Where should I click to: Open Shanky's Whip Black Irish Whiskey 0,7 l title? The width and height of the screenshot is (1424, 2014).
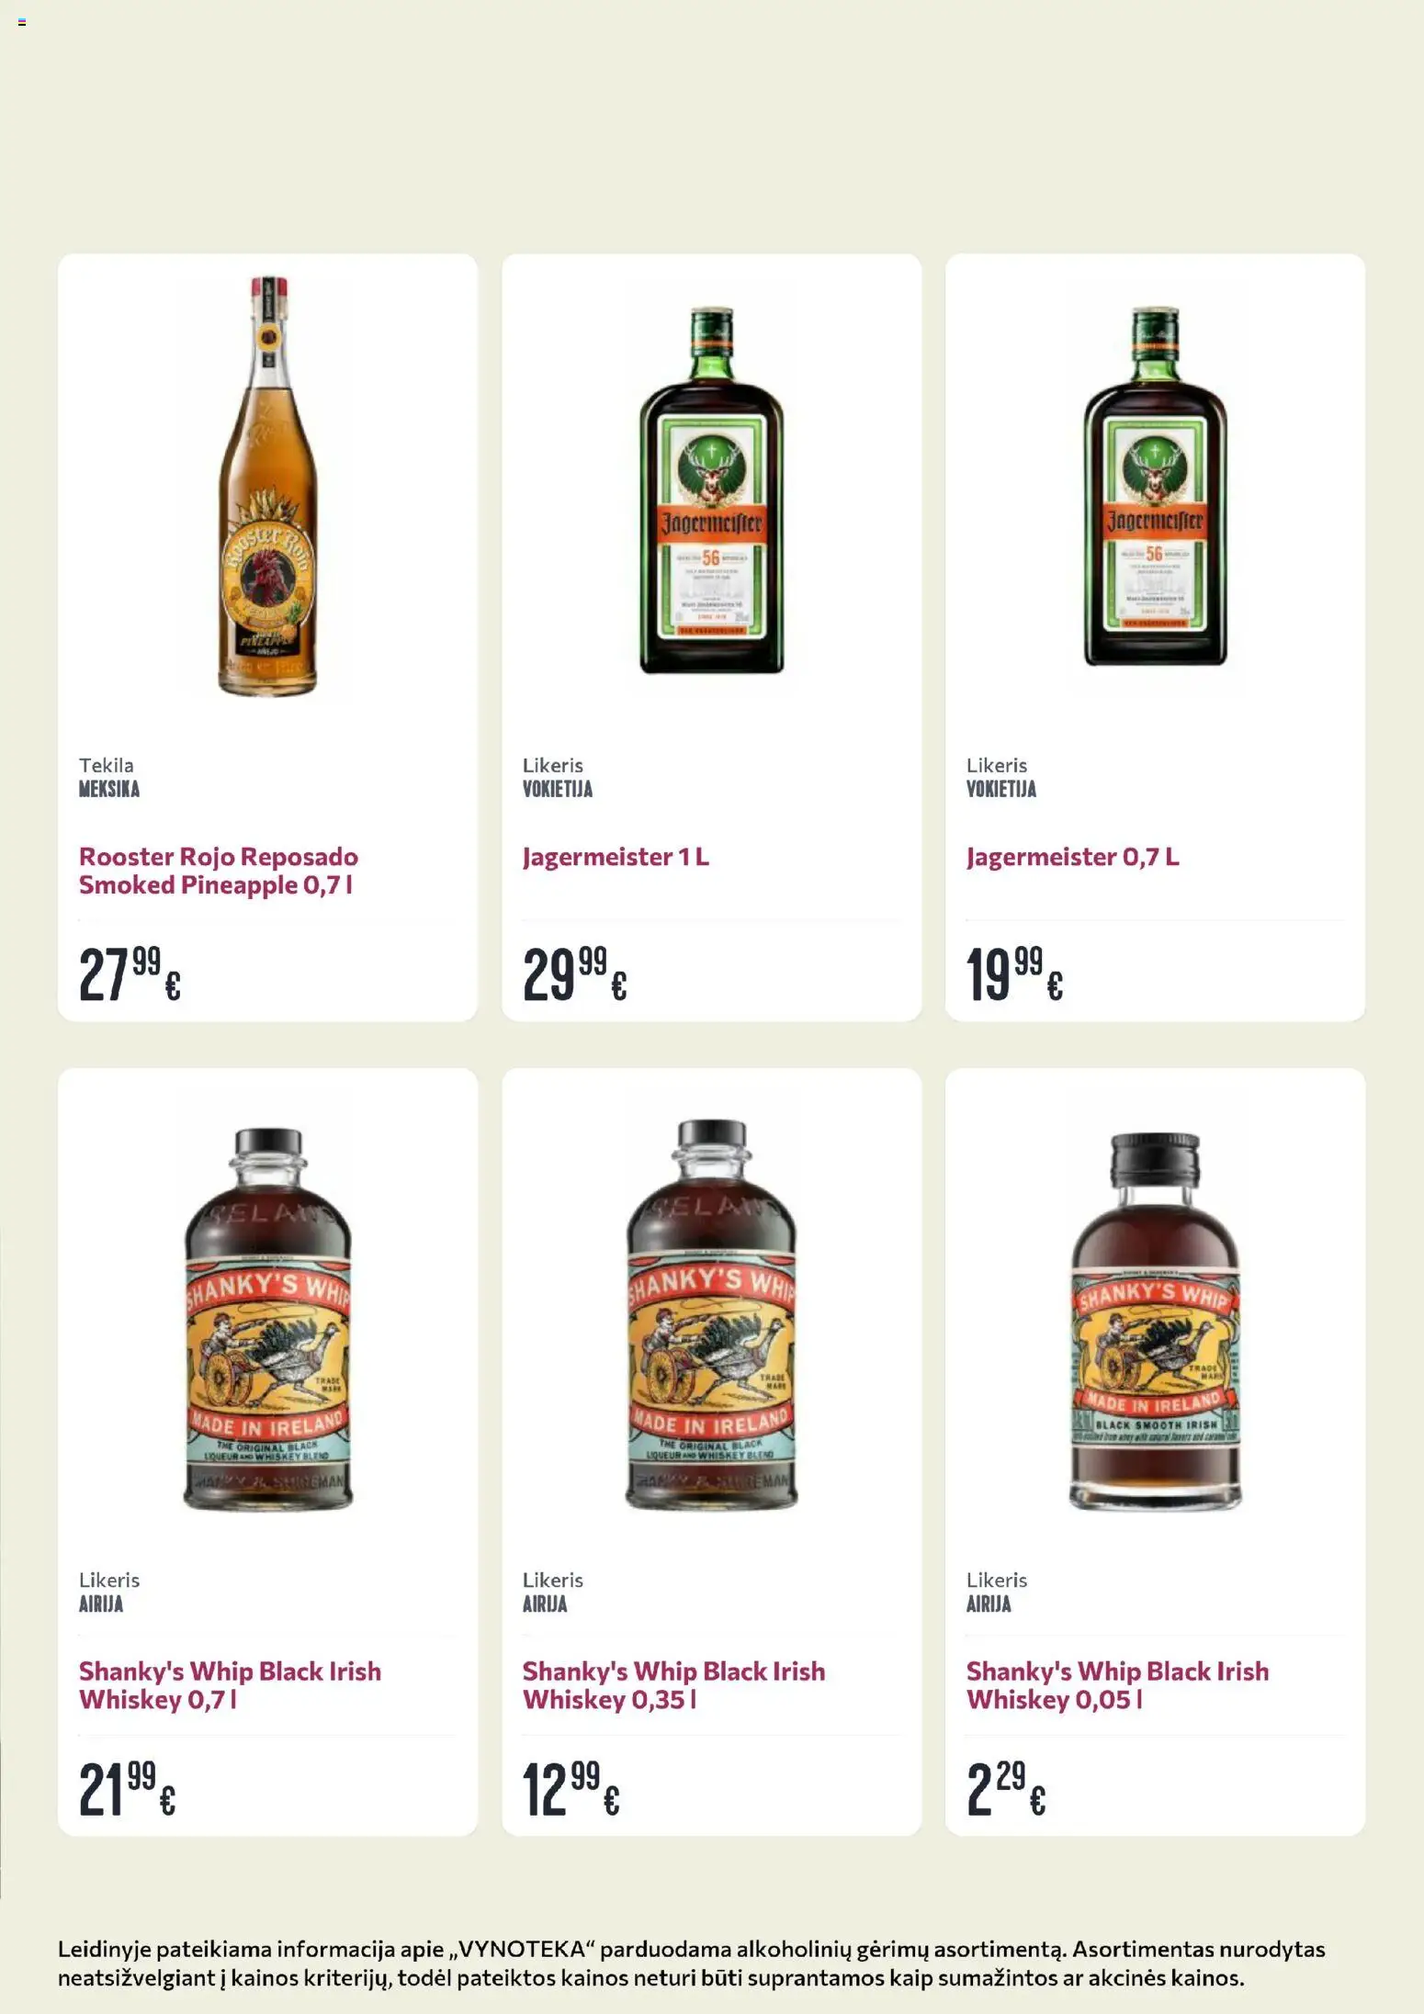pos(230,1685)
